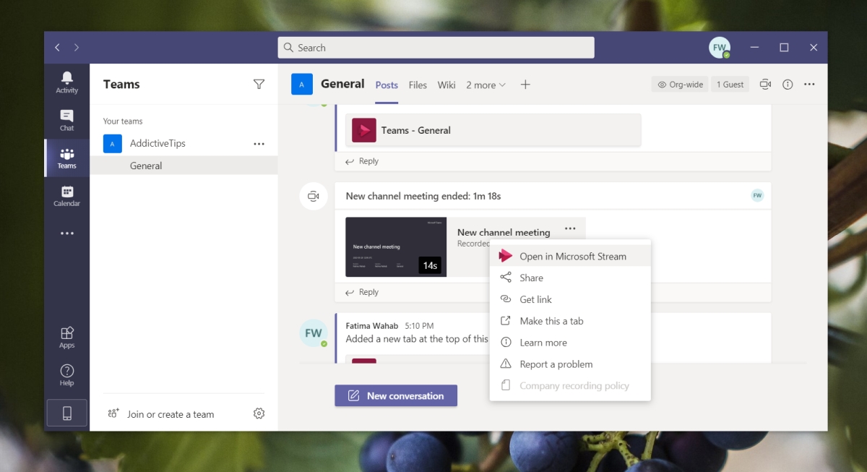Switch to the Wiki tab
The height and width of the screenshot is (472, 867).
447,85
